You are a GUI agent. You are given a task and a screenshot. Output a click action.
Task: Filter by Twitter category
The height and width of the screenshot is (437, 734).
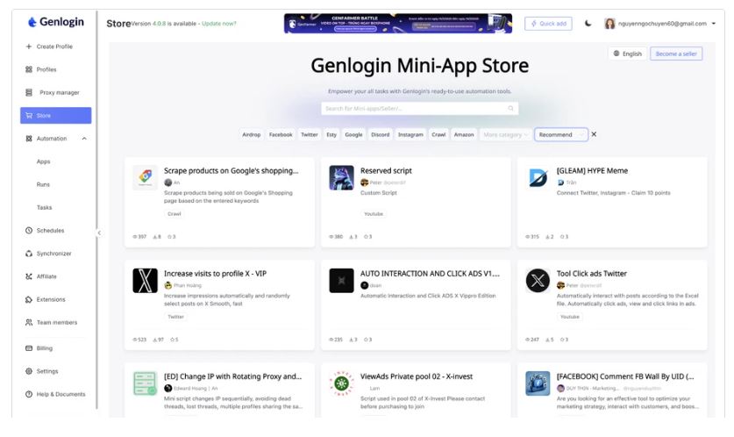tap(309, 134)
